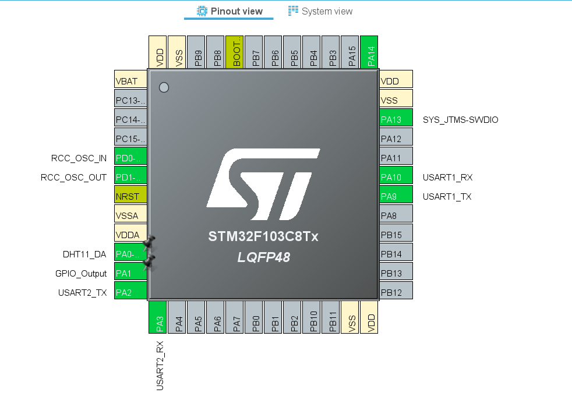The width and height of the screenshot is (572, 414).
Task: Select the PA8 pin
Action: coord(396,214)
